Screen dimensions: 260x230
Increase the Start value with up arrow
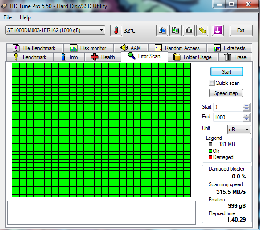pyautogui.click(x=247, y=105)
